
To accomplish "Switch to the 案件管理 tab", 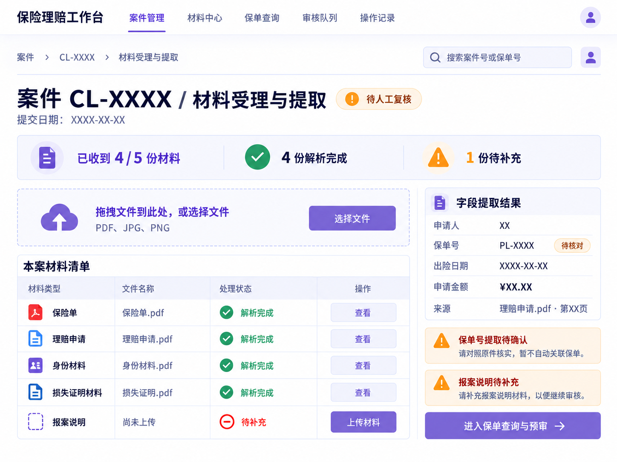I will pyautogui.click(x=147, y=18).
